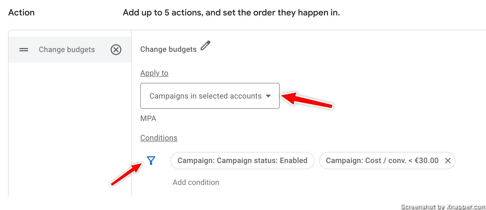Open Campaigns in selected accounts dropdown
Viewport: 486px width, 210px height.
pos(210,96)
